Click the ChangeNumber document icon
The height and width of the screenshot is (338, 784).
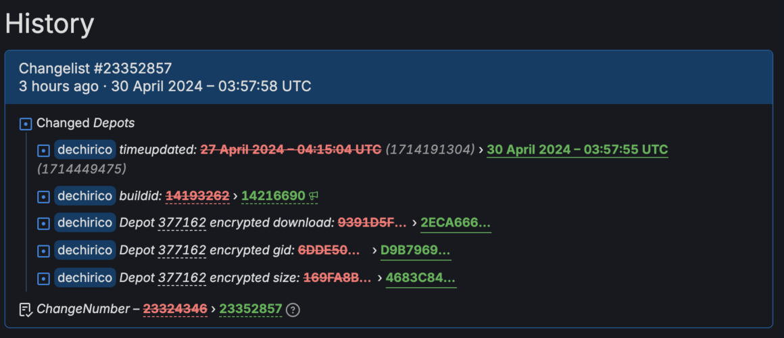26,310
